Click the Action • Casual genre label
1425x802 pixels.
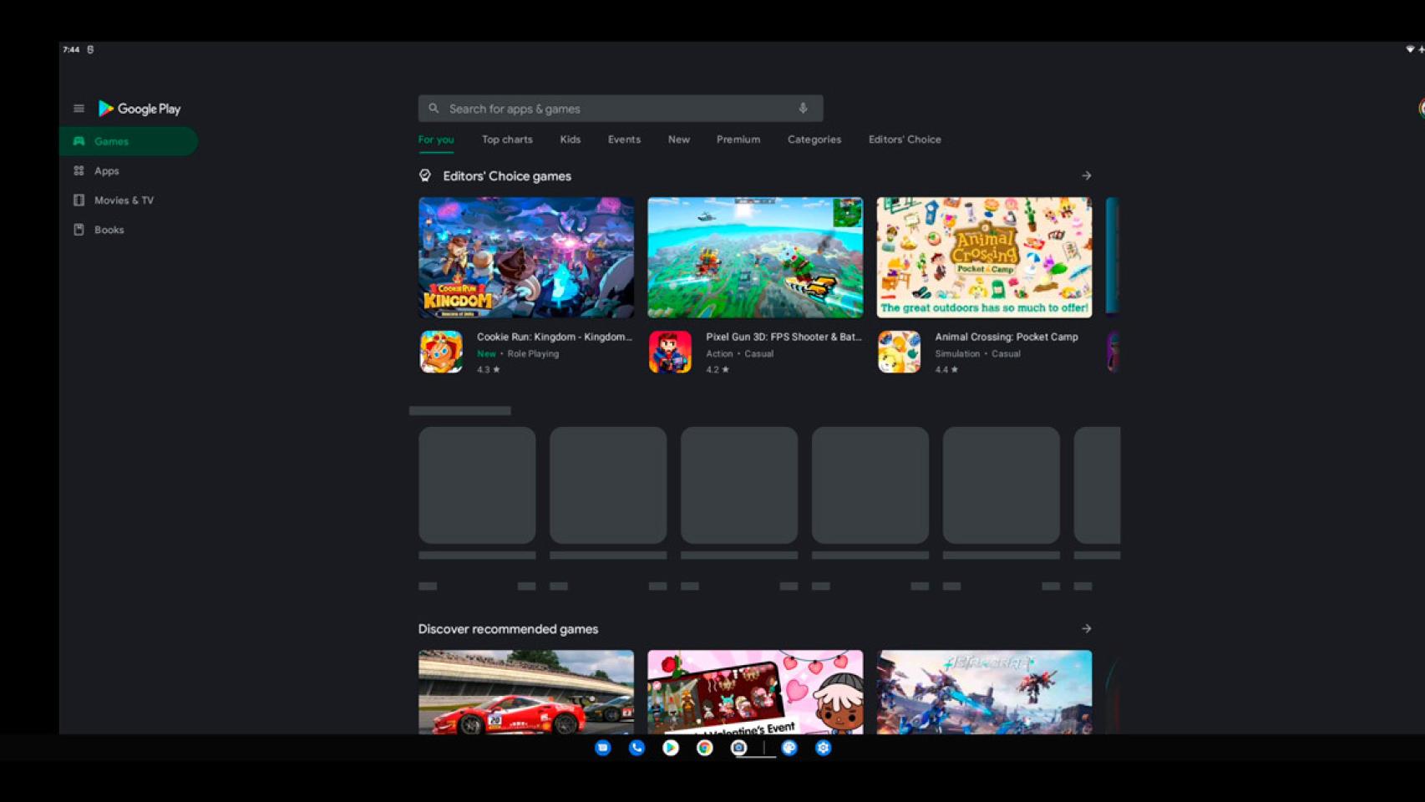[739, 353]
